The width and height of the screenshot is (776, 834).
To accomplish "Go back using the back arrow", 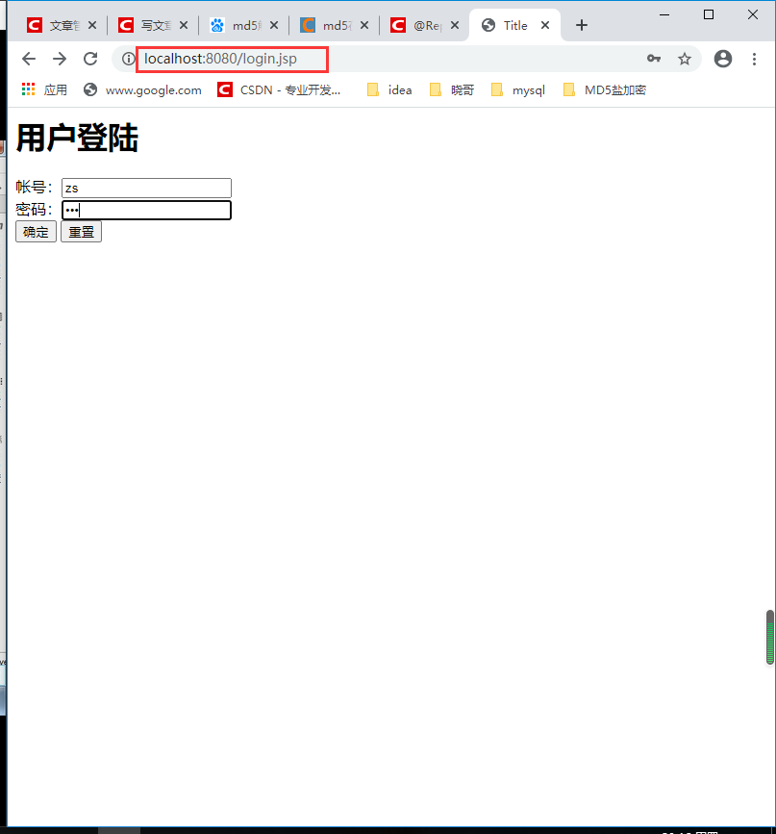I will click(29, 59).
